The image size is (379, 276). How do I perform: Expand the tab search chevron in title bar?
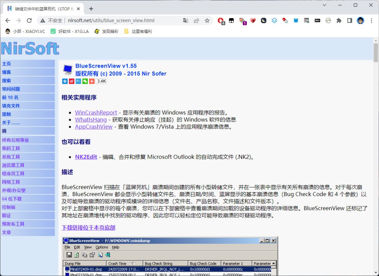tap(325, 5)
